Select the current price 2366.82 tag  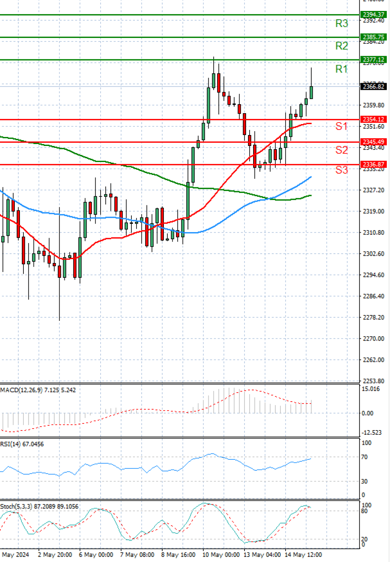[373, 87]
